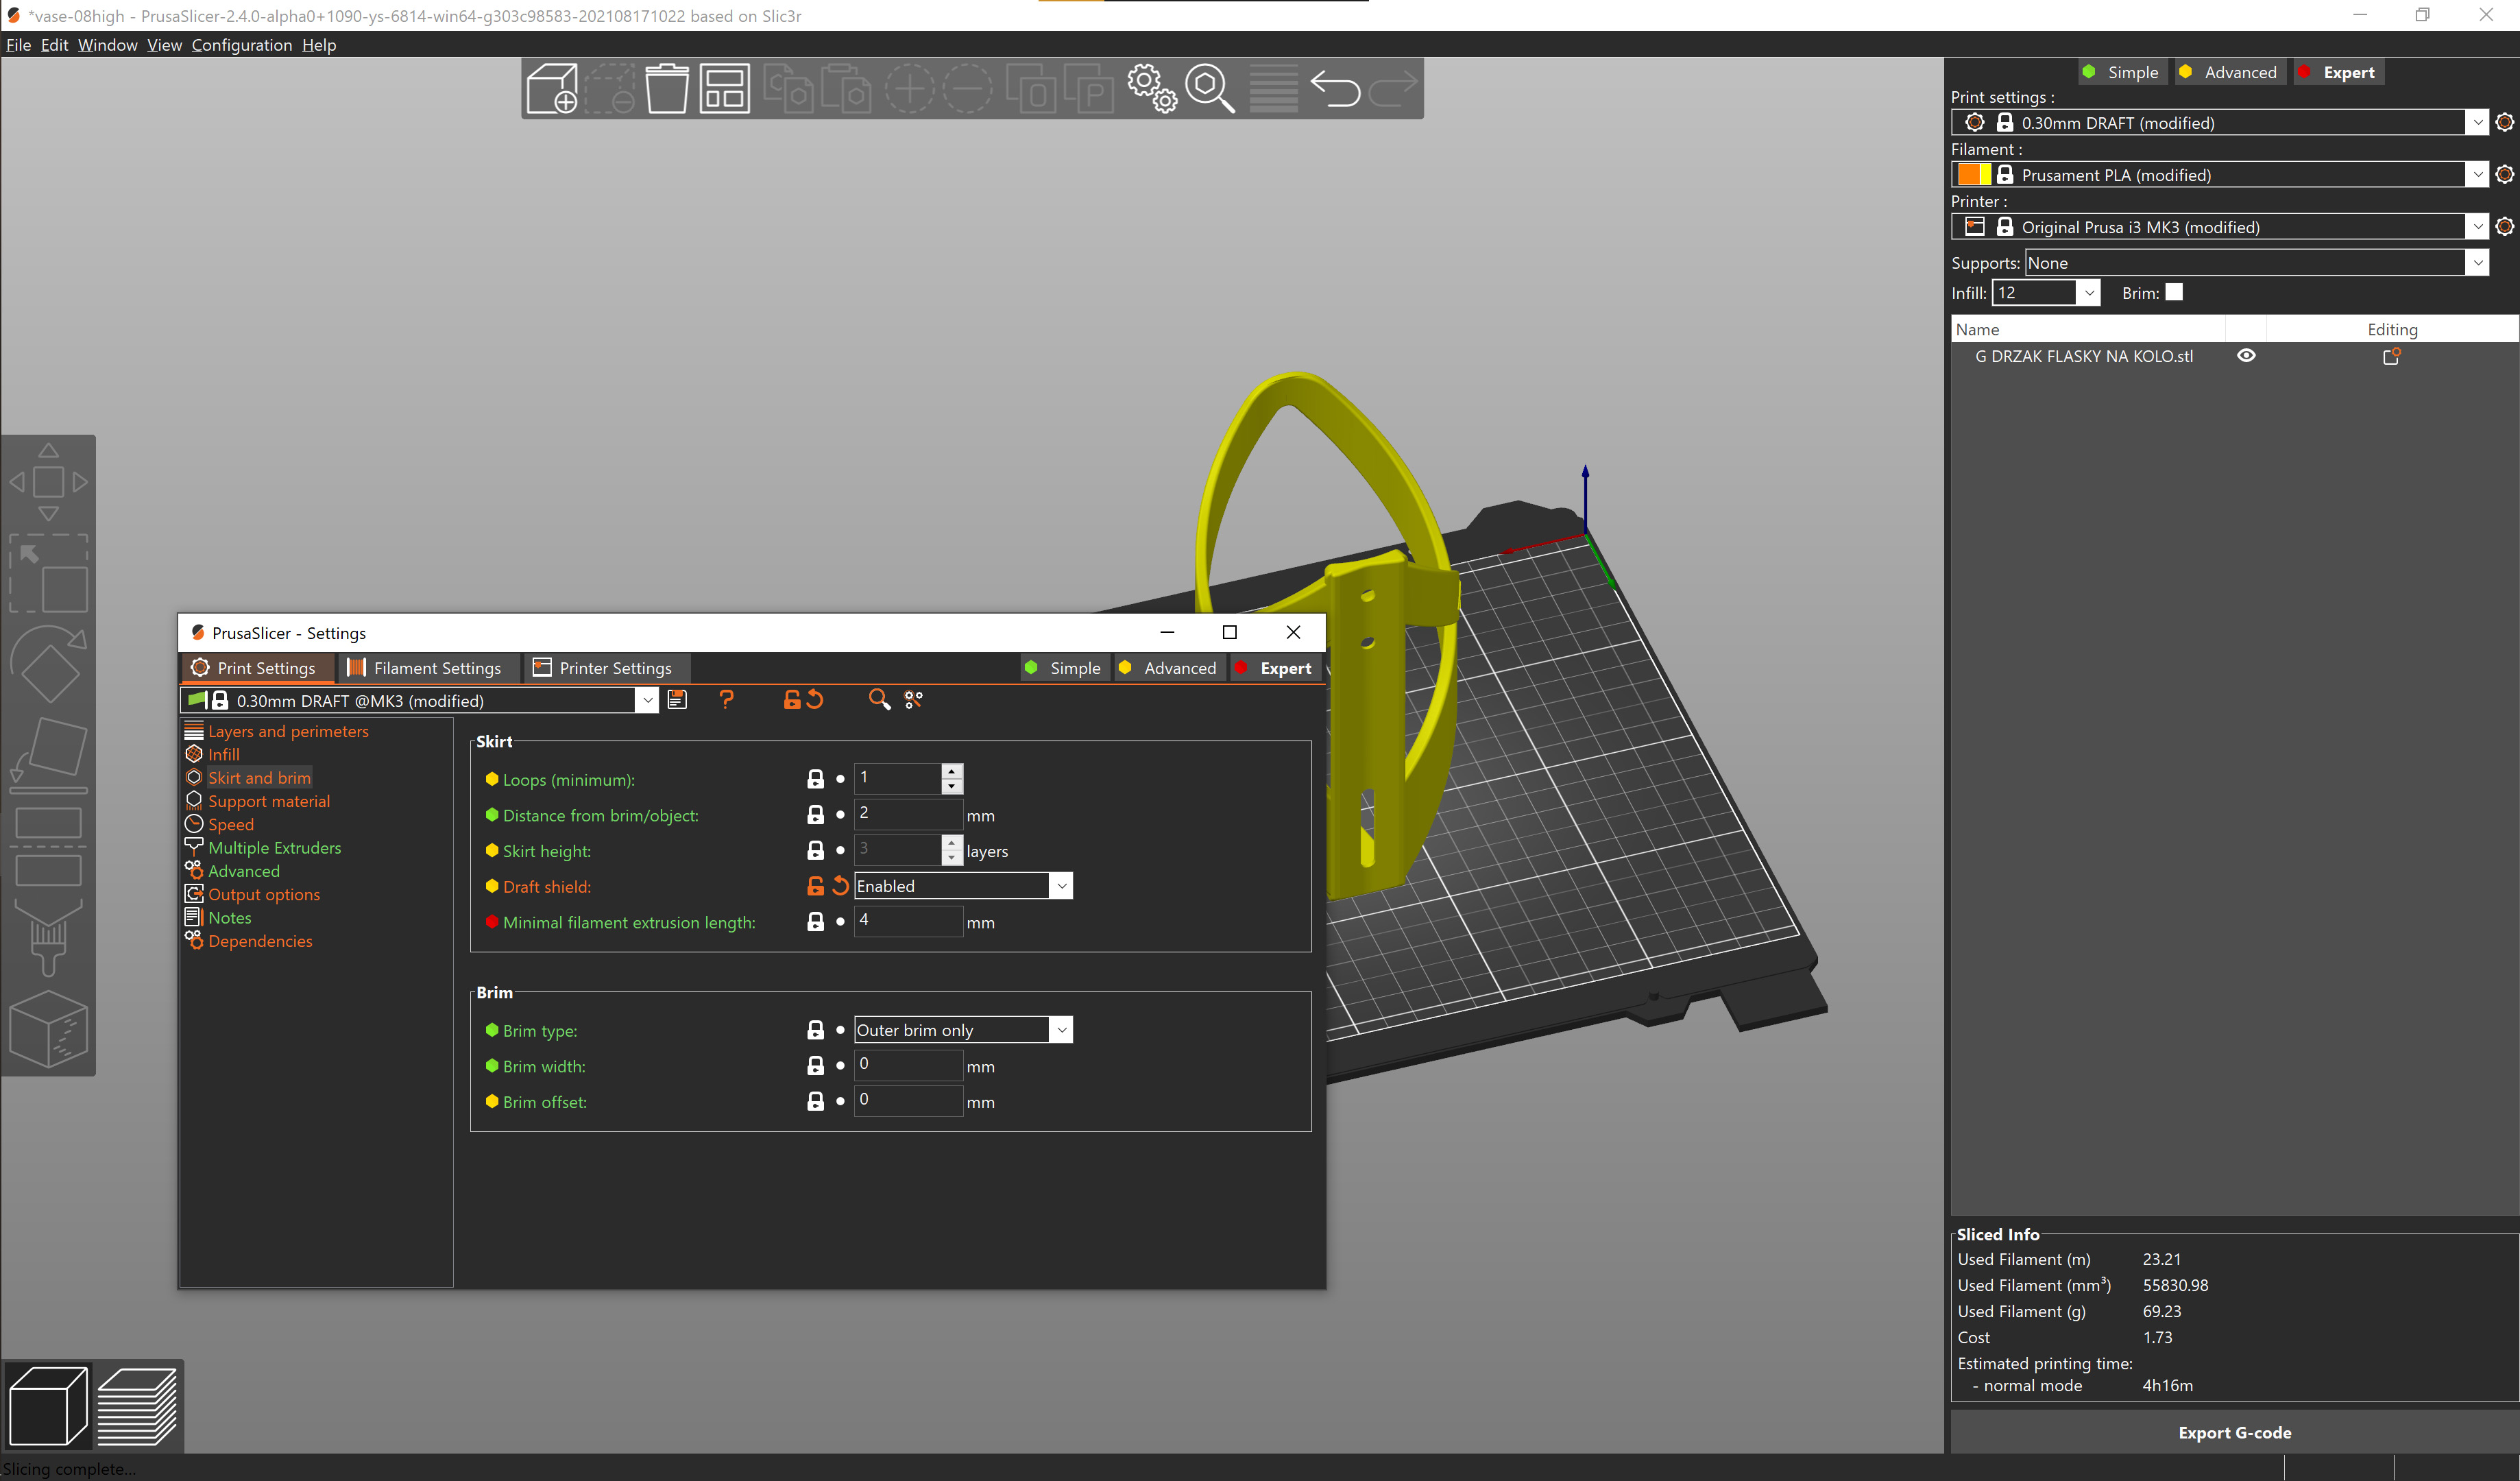Enable the Brim checkbox
The image size is (2520, 1481).
click(x=2174, y=292)
